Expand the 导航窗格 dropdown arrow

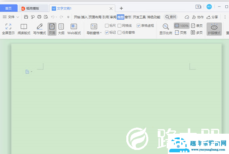(x=101, y=33)
